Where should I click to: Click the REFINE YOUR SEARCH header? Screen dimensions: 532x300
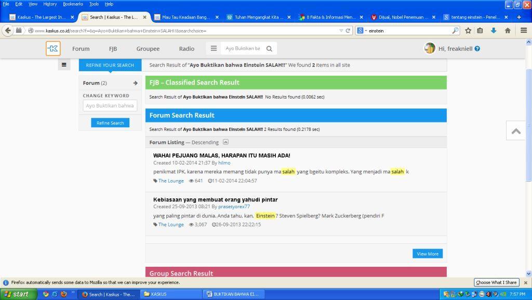(x=110, y=65)
